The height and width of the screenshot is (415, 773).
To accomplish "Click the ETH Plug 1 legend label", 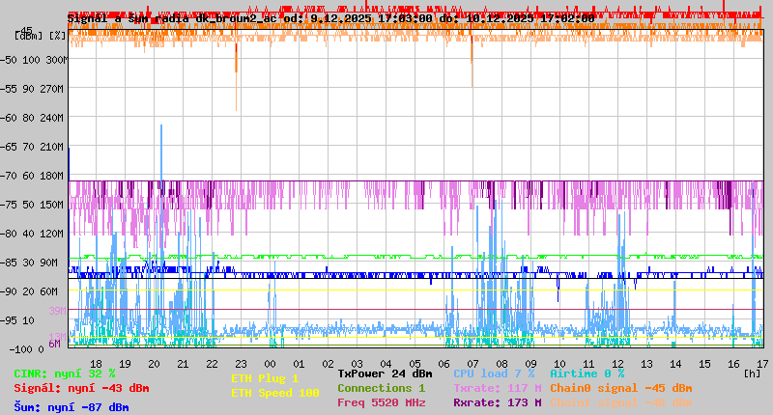I will (265, 378).
